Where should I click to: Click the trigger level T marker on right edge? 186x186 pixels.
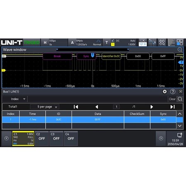pyautogui.click(x=181, y=62)
